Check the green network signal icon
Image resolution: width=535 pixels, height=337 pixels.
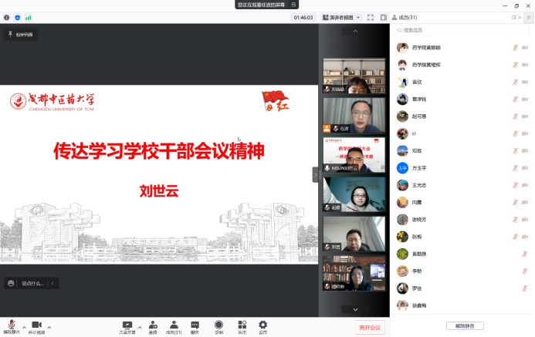29,18
